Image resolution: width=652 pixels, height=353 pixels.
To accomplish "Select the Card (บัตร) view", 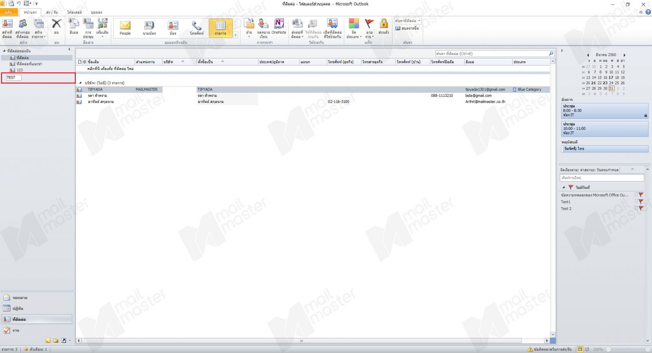I will 173,28.
